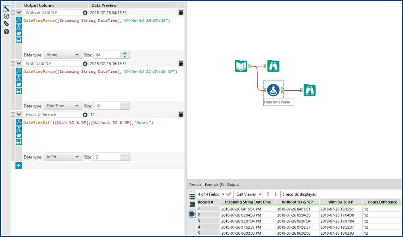Clear the 'With %I & %P' column name

click(85, 64)
